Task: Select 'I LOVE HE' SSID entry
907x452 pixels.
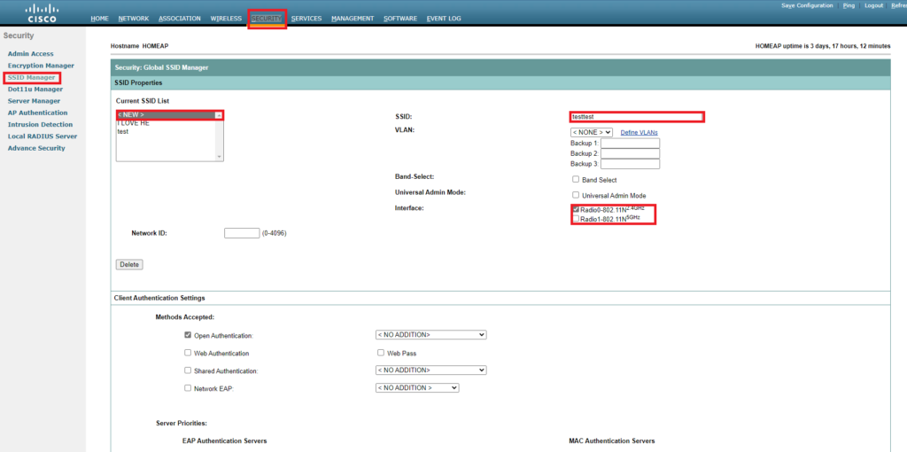Action: pos(166,123)
